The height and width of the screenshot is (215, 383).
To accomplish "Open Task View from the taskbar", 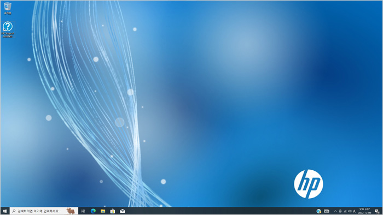I will [83, 211].
